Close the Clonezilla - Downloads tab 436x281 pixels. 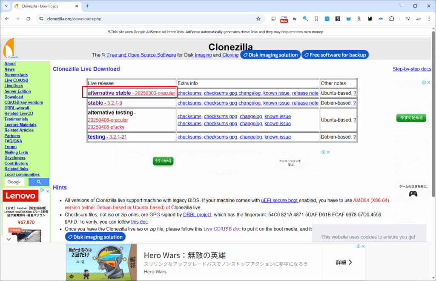click(77, 6)
